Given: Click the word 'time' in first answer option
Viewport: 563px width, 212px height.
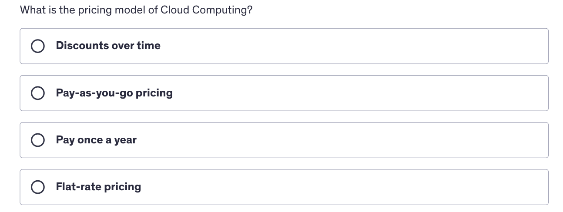Looking at the screenshot, I should click(148, 46).
